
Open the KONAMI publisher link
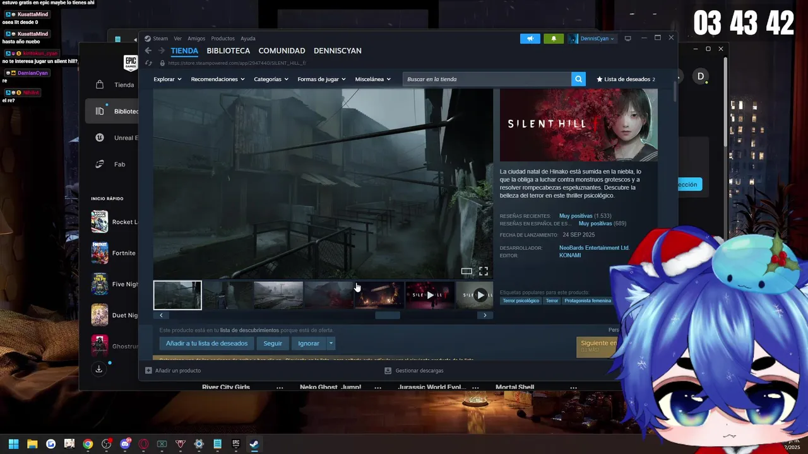570,255
